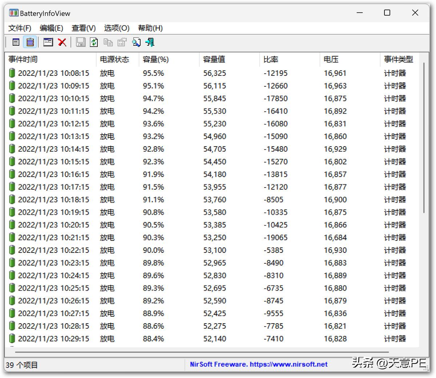Select the battery log view clipboard icon
Image resolution: width=436 pixels, height=378 pixels.
[x=30, y=42]
